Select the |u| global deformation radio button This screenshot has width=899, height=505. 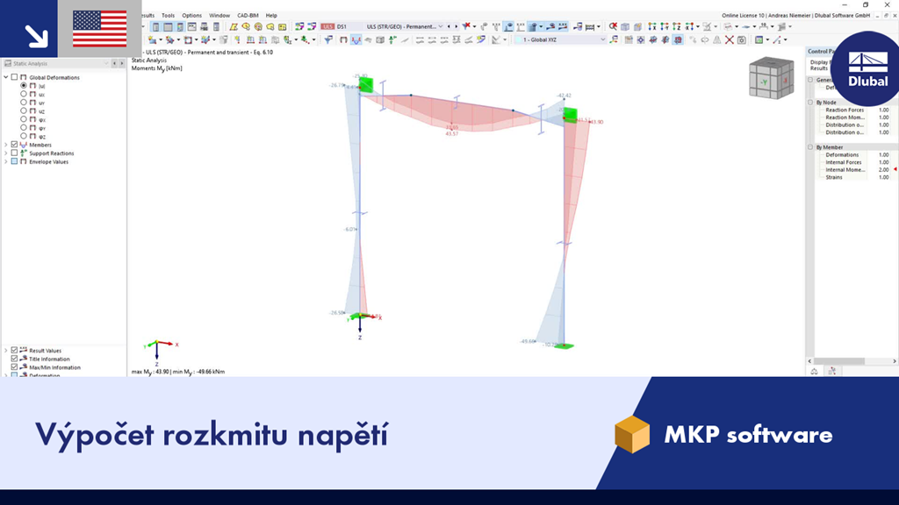[24, 85]
